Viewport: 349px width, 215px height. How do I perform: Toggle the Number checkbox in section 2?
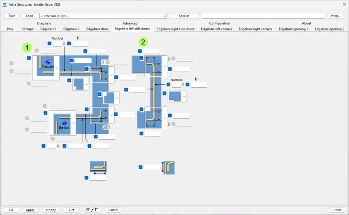[168, 84]
